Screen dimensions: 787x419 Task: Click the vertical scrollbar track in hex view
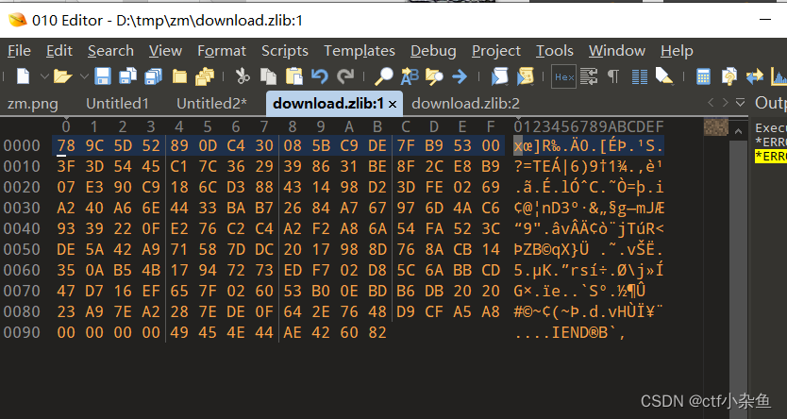738,278
